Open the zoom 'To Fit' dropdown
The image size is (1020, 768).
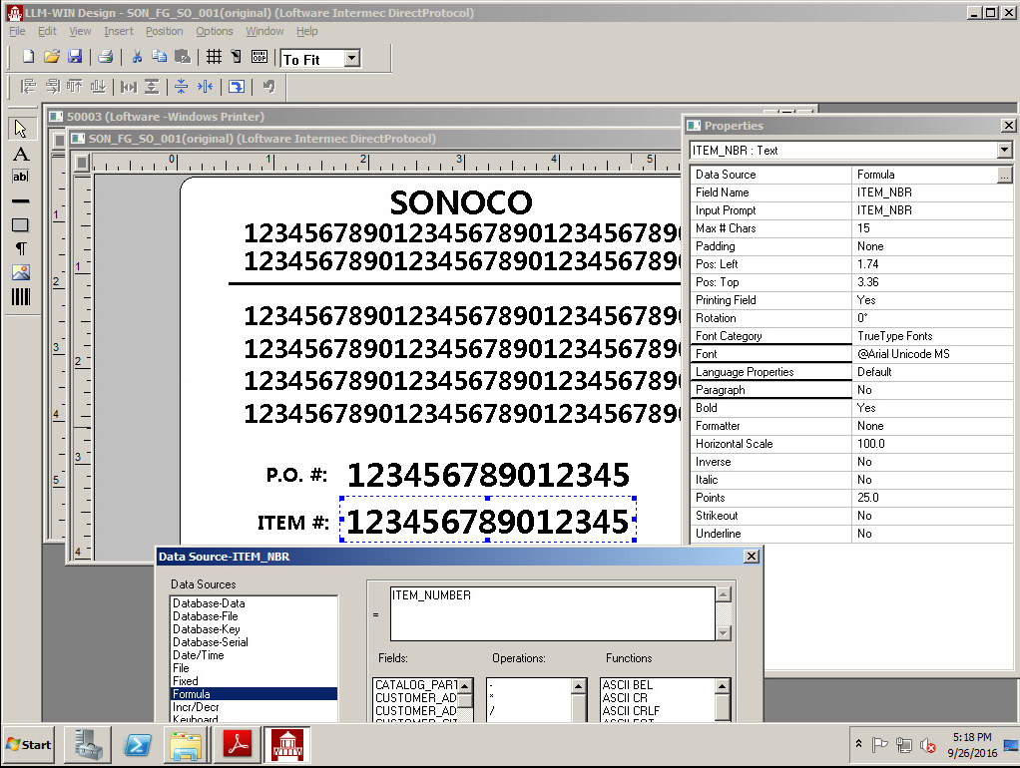pyautogui.click(x=352, y=59)
